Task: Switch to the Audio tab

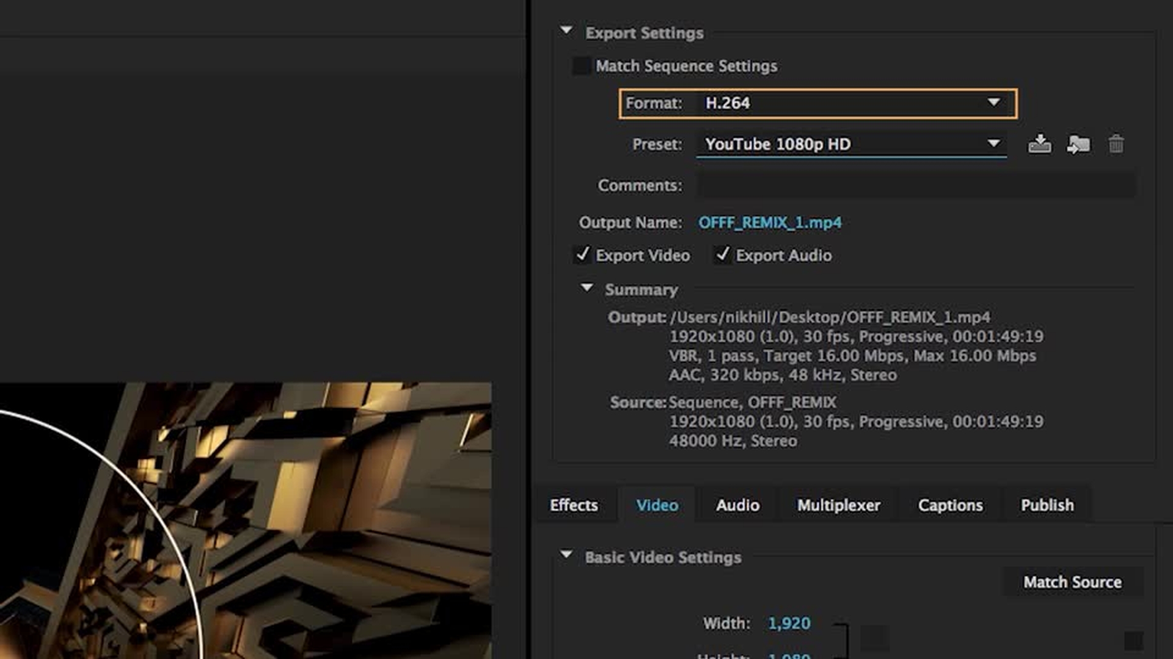Action: (737, 505)
